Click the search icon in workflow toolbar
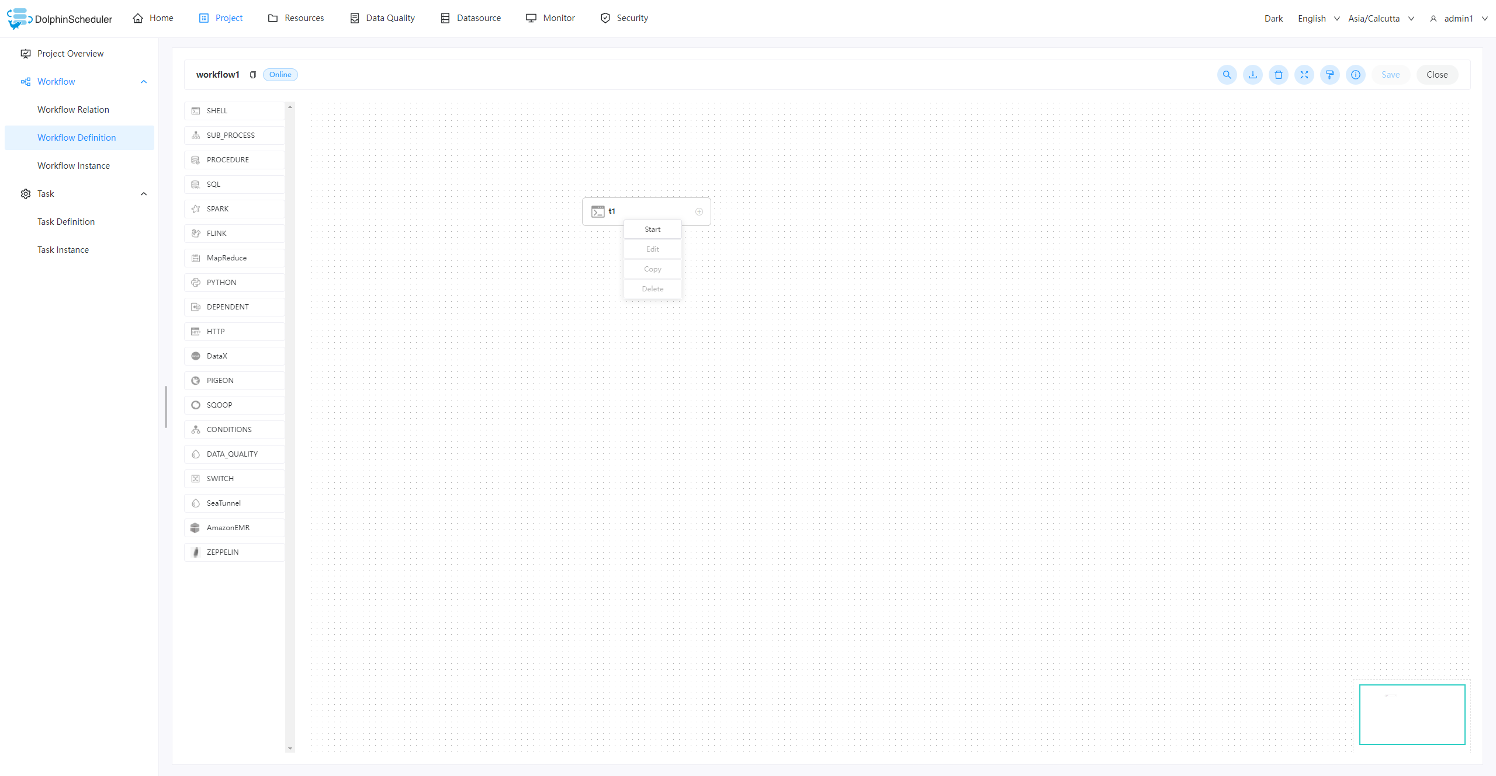This screenshot has height=776, width=1496. coord(1227,75)
